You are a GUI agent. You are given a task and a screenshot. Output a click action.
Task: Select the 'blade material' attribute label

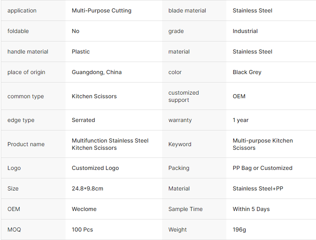pyautogui.click(x=187, y=10)
